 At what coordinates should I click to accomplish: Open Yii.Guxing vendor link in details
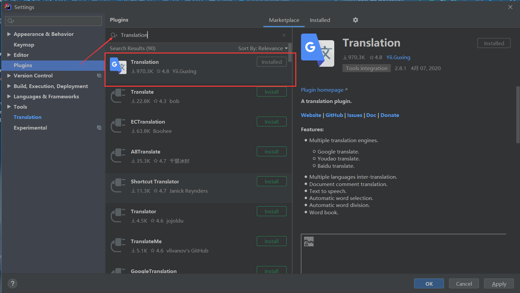(398, 57)
